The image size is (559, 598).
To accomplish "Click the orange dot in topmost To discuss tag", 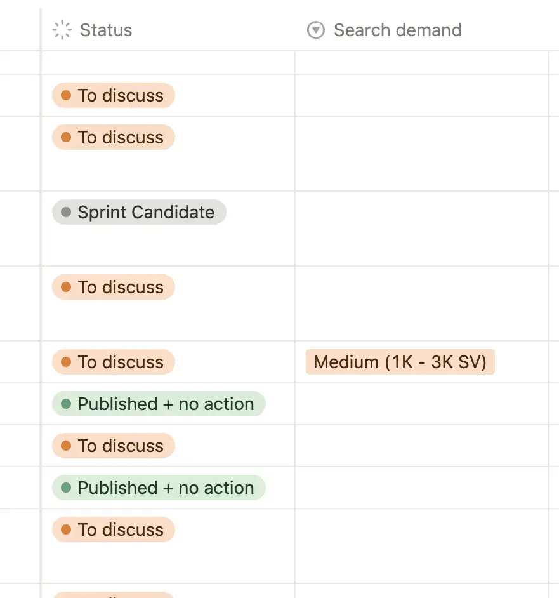I will [x=65, y=96].
